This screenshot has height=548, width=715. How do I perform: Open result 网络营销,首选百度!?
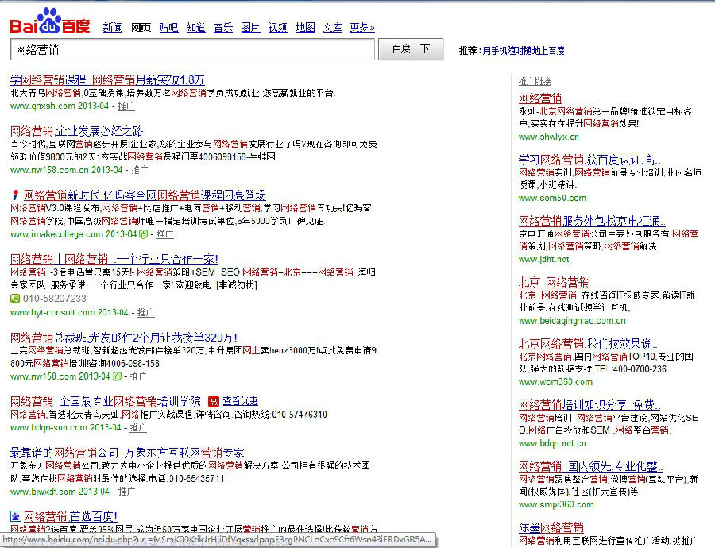pos(71,516)
